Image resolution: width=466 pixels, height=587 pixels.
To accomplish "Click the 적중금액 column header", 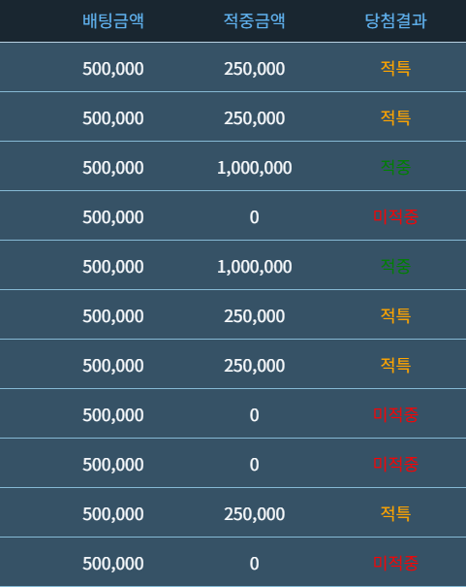I will pos(254,20).
